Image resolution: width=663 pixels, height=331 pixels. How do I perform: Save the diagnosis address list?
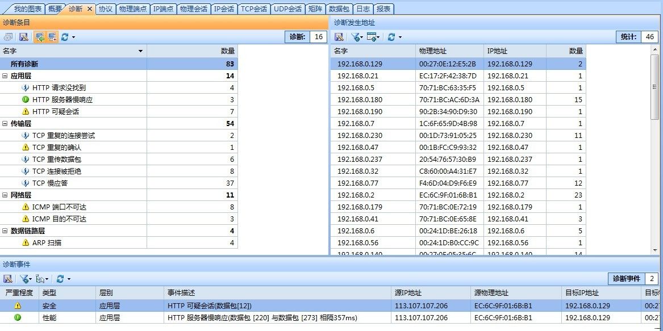(339, 36)
